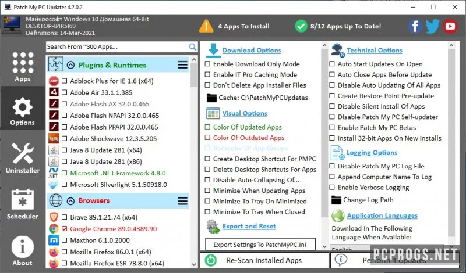Click middle options pane scroll-up arrow
This screenshot has height=273, width=466.
pos(324,45)
